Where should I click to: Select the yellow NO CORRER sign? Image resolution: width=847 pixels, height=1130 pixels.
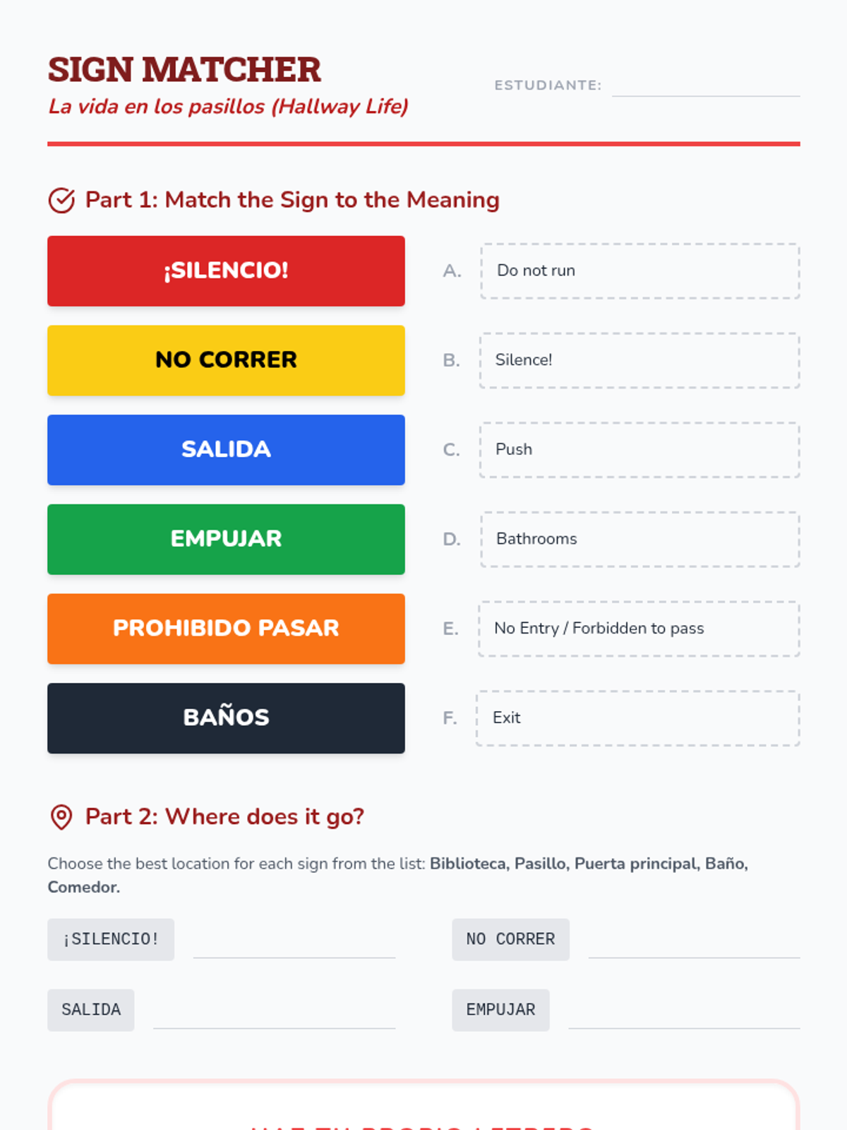226,360
